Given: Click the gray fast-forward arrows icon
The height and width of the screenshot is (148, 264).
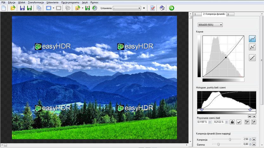Looking at the screenshot, I should (59, 8).
